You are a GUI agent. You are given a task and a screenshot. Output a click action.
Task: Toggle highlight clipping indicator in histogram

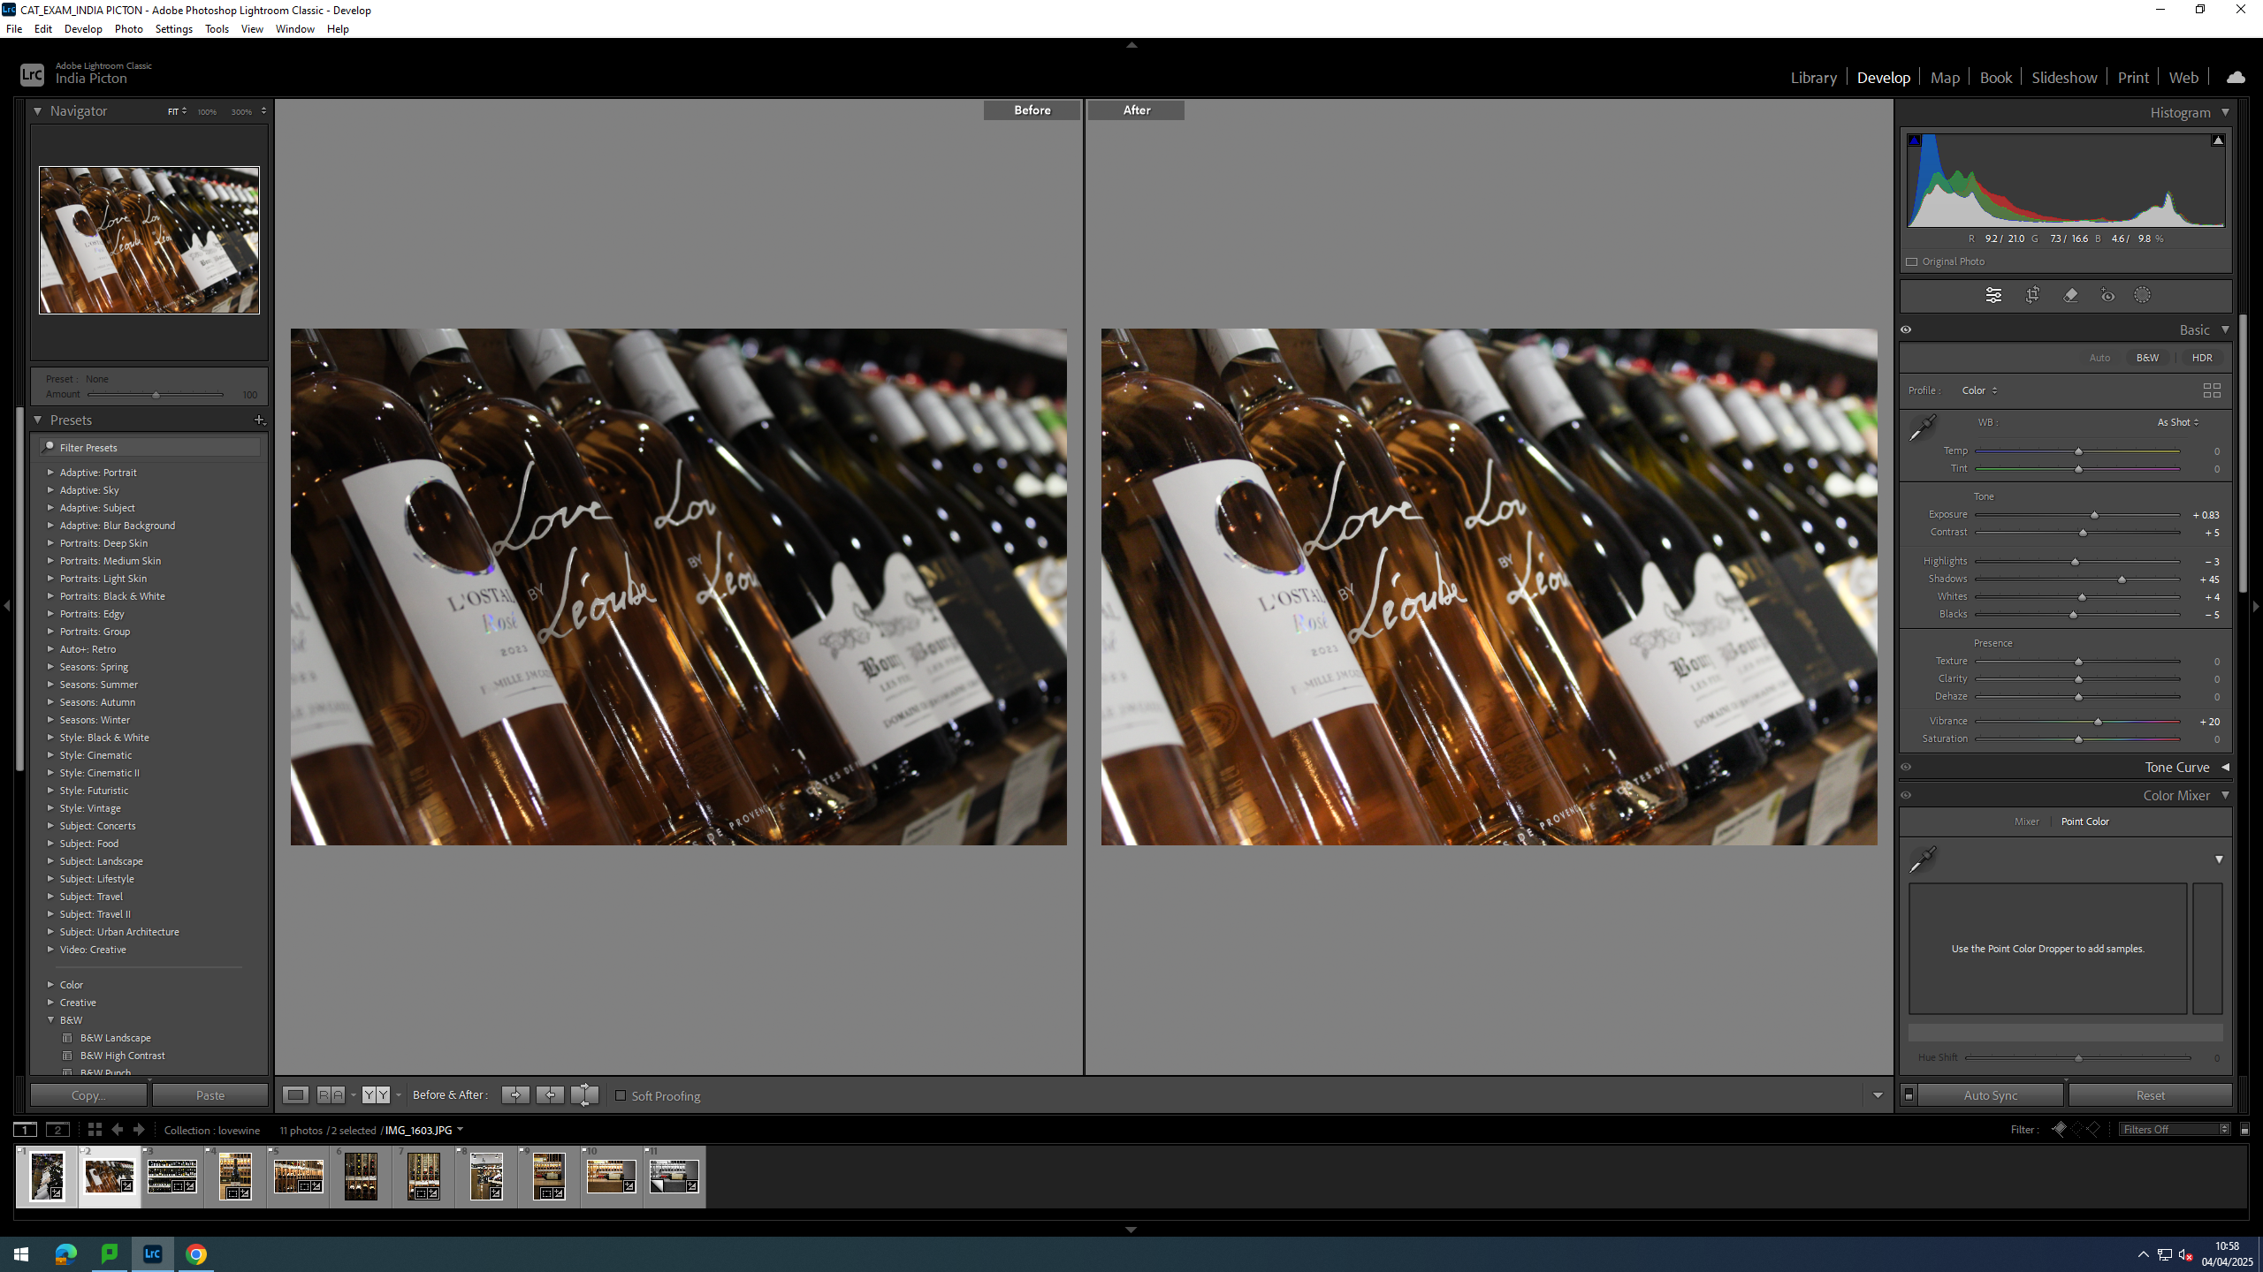coord(2218,140)
